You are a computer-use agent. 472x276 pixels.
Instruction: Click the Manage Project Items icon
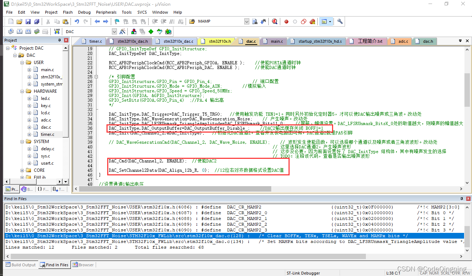(x=134, y=32)
